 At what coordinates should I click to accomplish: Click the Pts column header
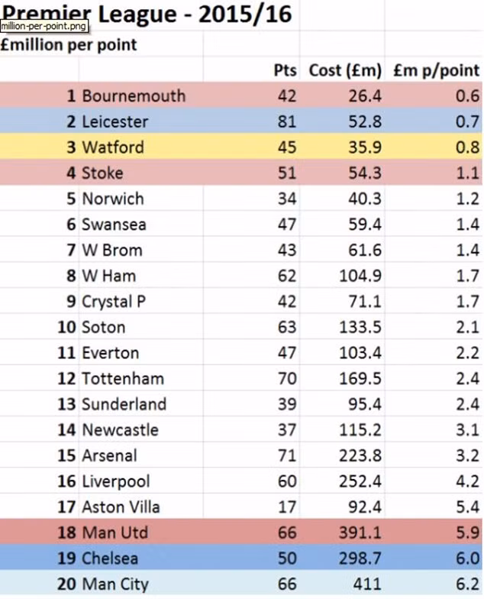[285, 70]
